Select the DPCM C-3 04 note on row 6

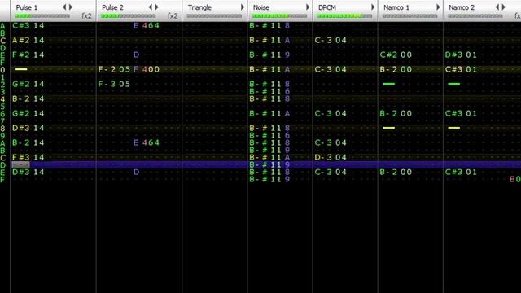331,113
